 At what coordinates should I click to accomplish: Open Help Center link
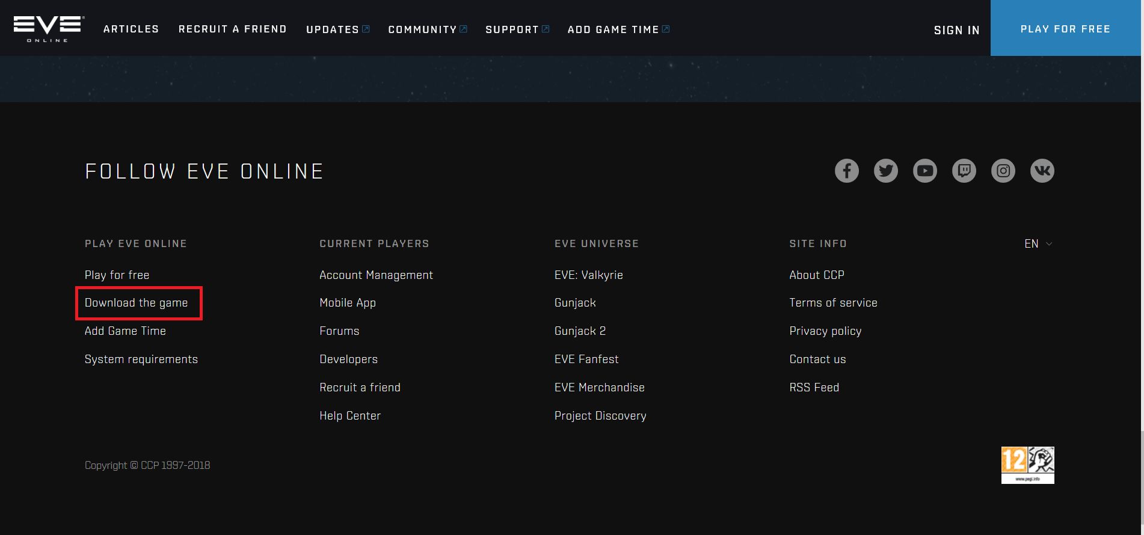(350, 415)
